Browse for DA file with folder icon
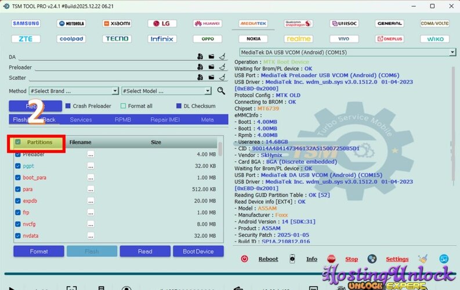Viewport: 460px width, 290px height. (211, 56)
